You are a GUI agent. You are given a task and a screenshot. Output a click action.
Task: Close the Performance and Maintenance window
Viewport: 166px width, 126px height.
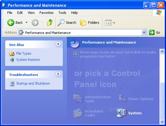[x=161, y=5]
